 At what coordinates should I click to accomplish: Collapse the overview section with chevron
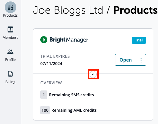point(93,74)
